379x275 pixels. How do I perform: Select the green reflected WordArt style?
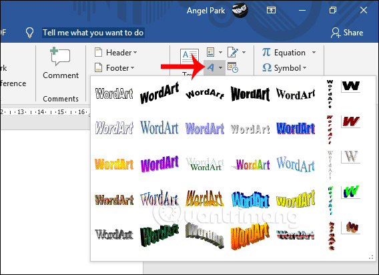pos(205,164)
